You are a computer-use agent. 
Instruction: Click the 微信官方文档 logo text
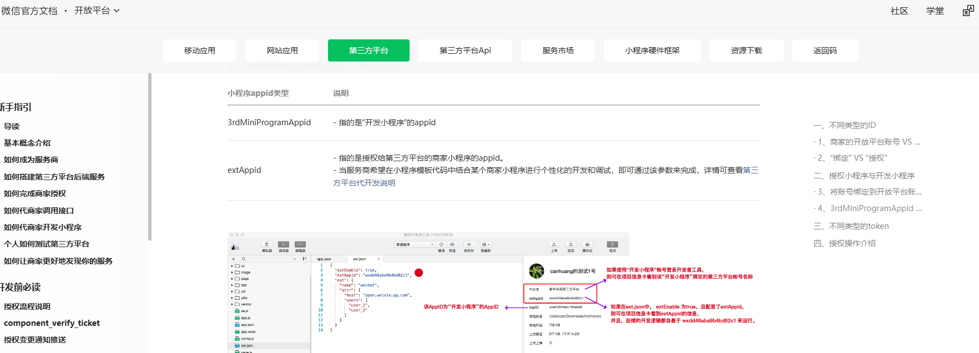point(29,11)
